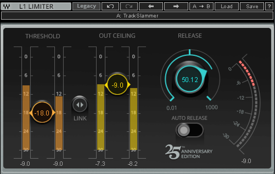The width and height of the screenshot is (275, 174).
Task: Click the Threshold slider handle showing -18.0
Action: click(42, 113)
